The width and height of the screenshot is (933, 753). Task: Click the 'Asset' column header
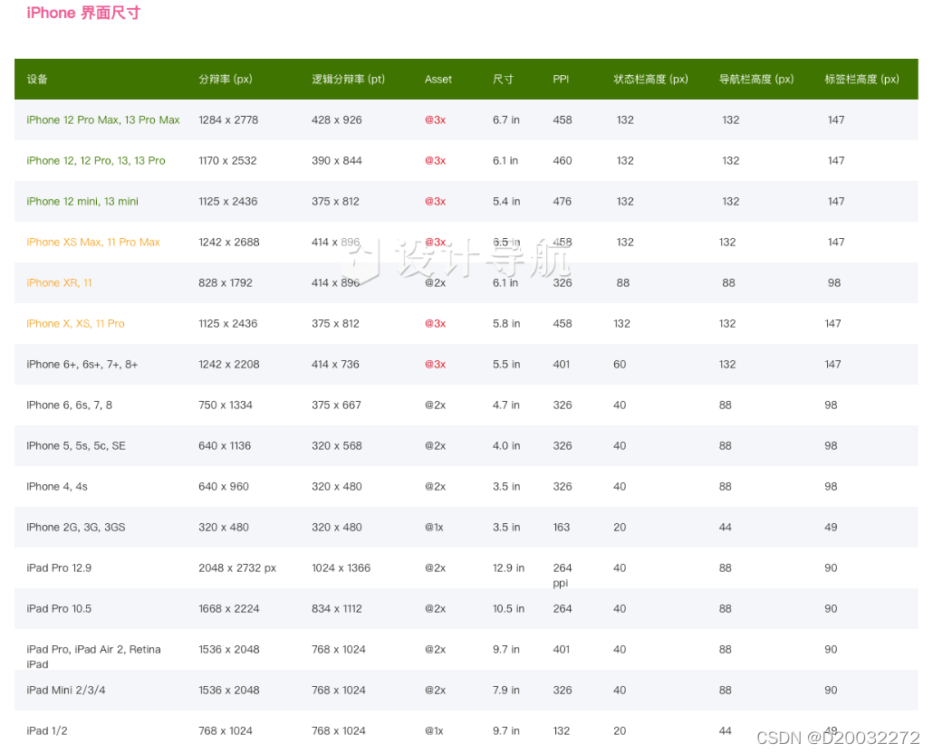438,79
